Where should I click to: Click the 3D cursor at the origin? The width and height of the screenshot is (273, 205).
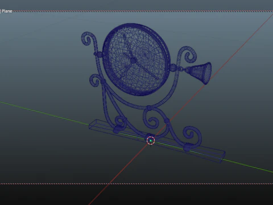tap(151, 141)
